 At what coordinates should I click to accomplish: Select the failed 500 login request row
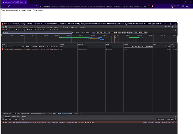pos(89,49)
